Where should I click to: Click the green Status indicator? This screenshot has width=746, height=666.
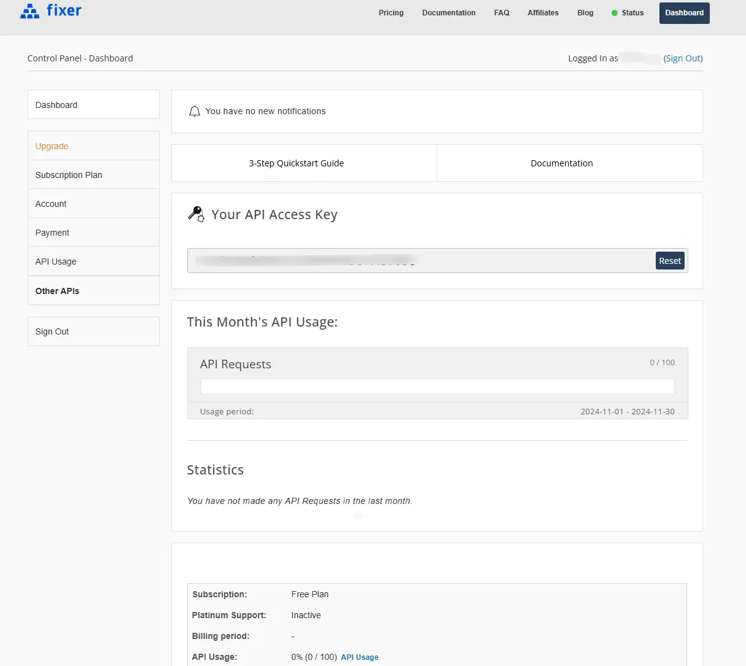(x=615, y=13)
